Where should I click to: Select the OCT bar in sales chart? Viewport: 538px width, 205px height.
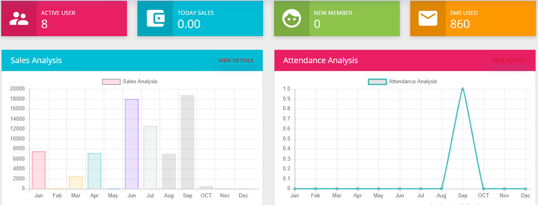click(x=206, y=188)
